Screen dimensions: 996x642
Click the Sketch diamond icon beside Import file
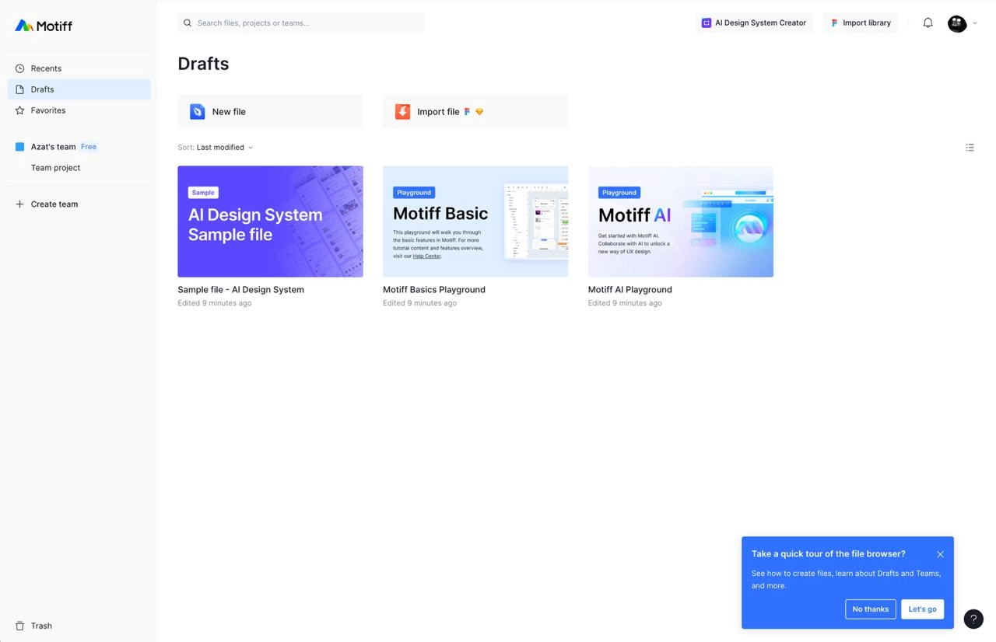(479, 112)
